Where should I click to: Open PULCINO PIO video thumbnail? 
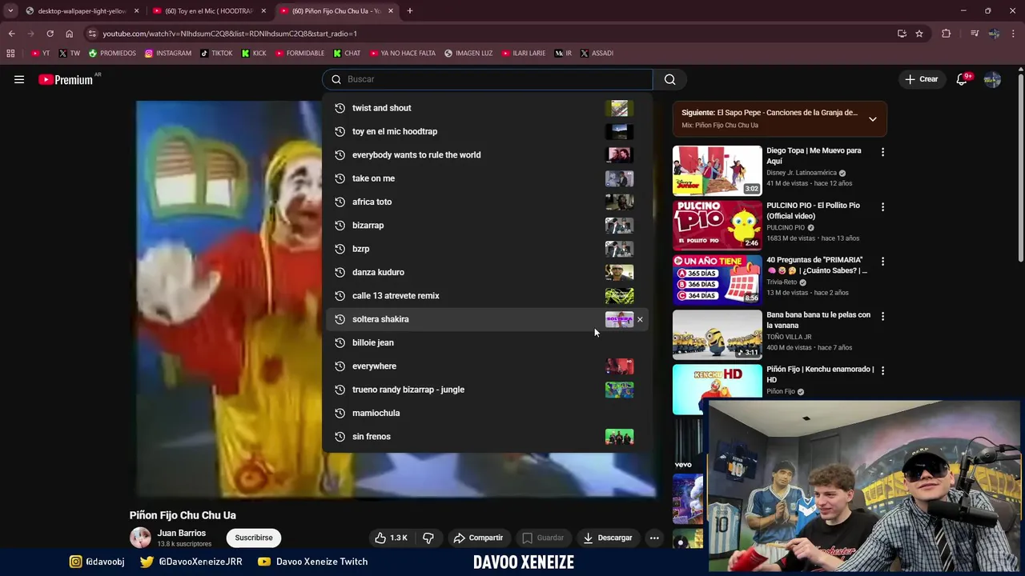[x=717, y=226]
